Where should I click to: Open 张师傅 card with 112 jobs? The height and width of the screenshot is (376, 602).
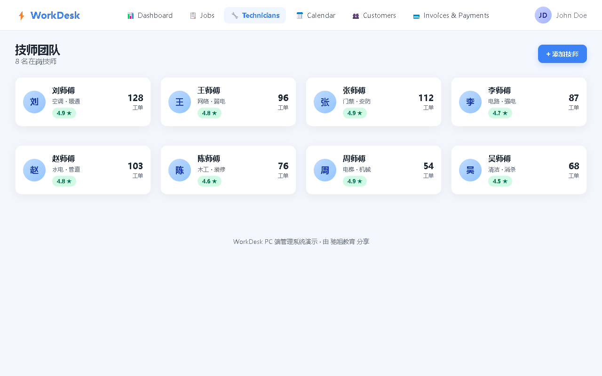point(374,102)
